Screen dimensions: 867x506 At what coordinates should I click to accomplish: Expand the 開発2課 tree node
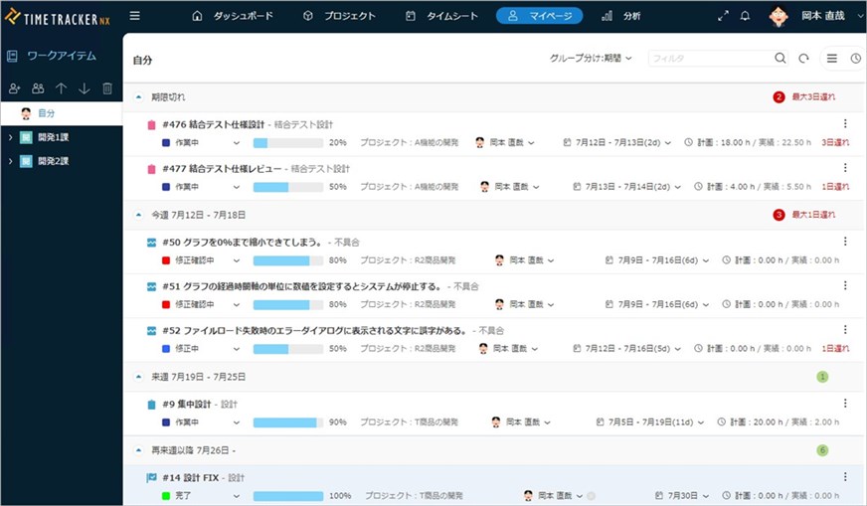pos(10,161)
